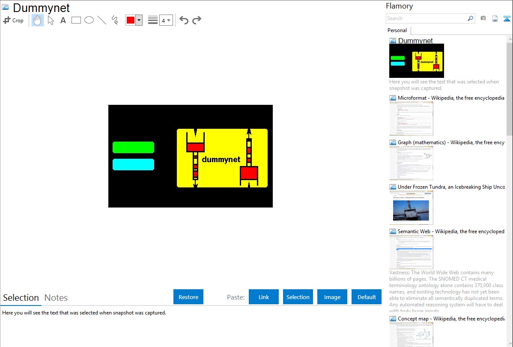Image resolution: width=513 pixels, height=347 pixels.
Task: Open the Semantic Web snapshot thumbnail
Action: 411,252
